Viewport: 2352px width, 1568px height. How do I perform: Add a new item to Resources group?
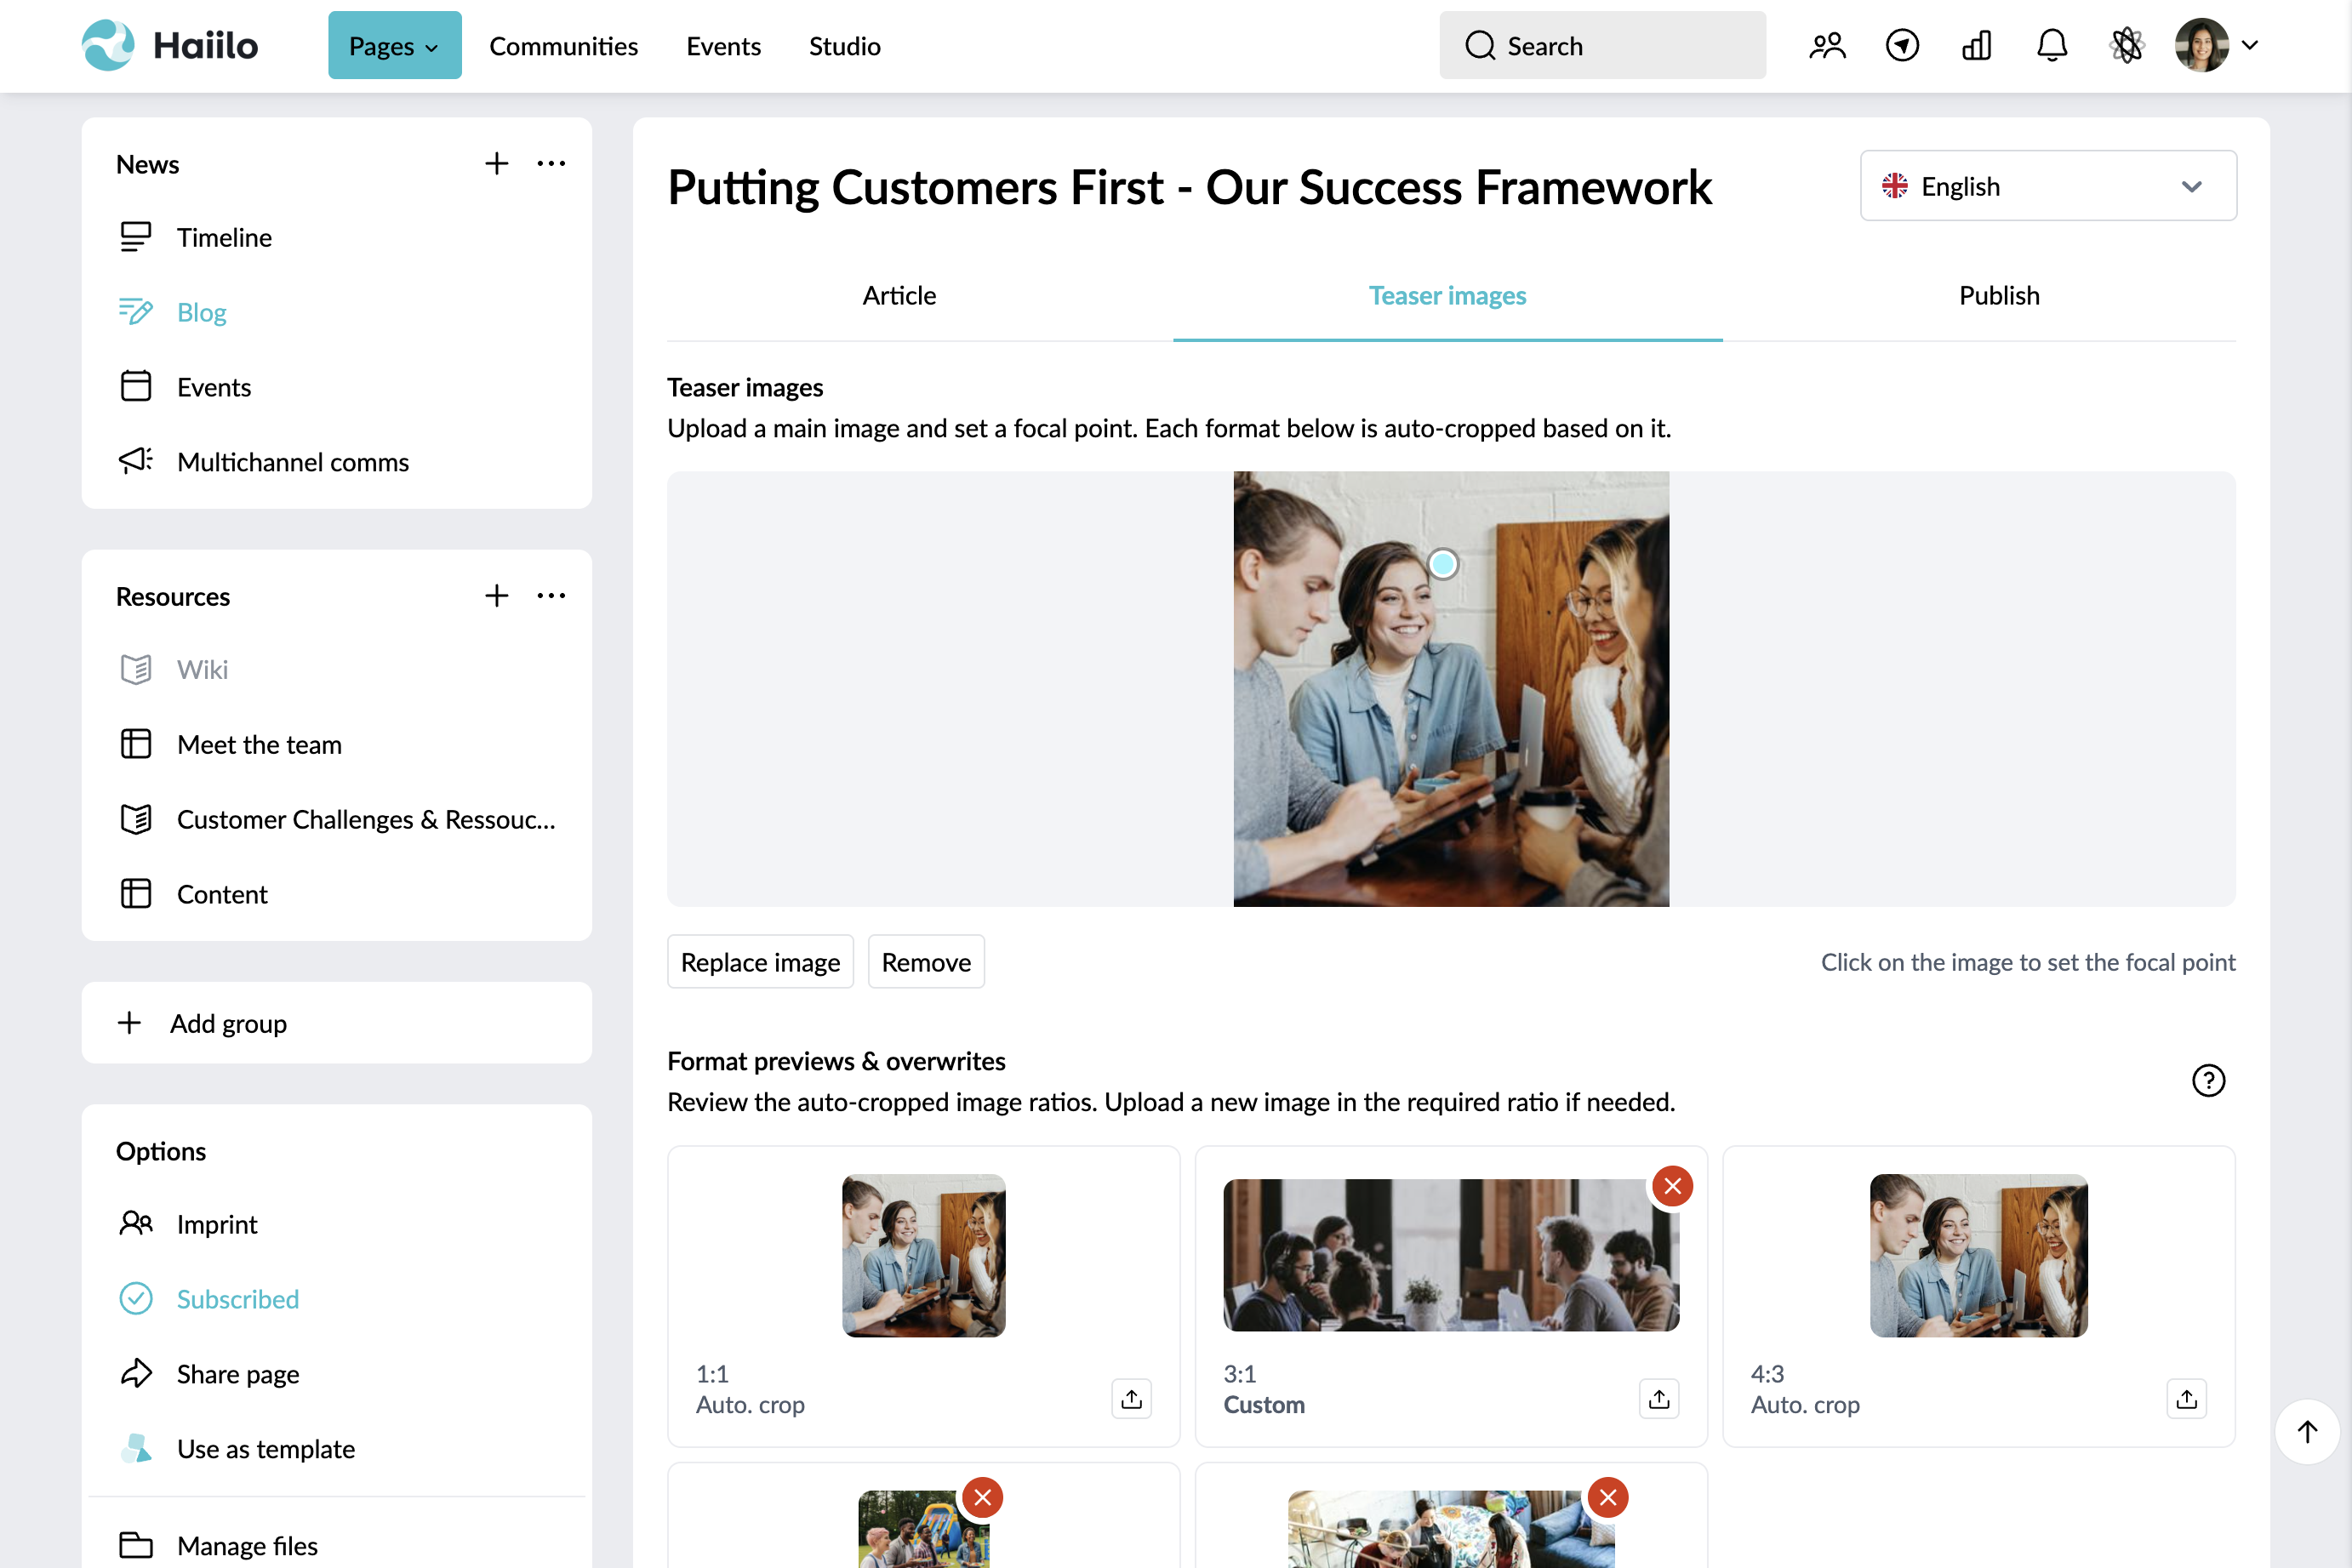[x=497, y=596]
